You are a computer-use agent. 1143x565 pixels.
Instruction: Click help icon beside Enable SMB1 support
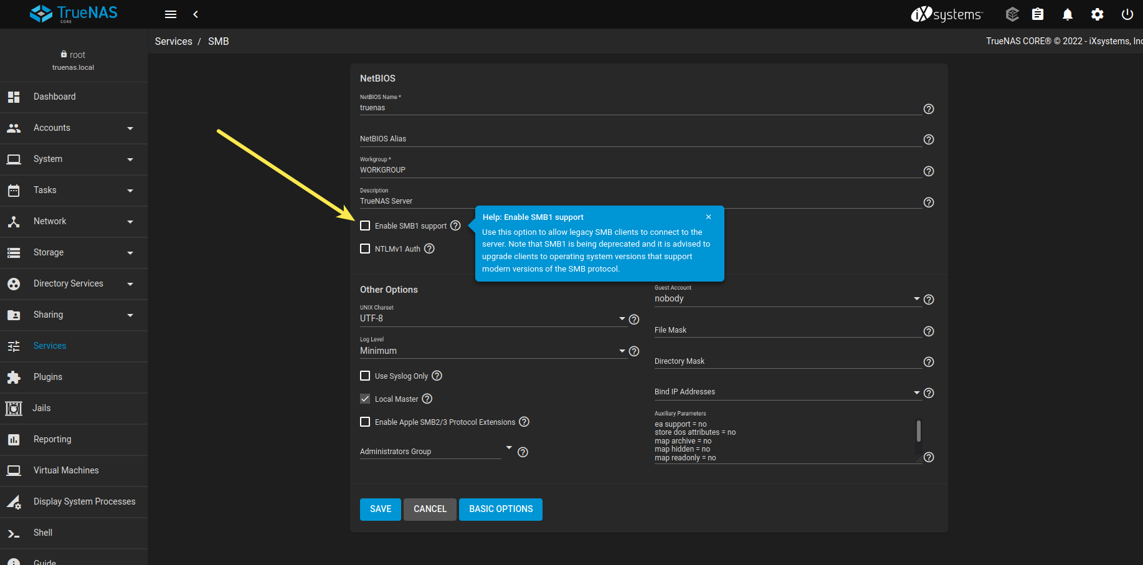[x=455, y=226]
